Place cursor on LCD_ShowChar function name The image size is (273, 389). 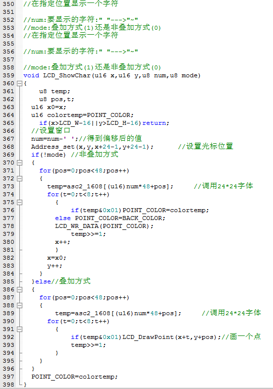click(x=67, y=75)
